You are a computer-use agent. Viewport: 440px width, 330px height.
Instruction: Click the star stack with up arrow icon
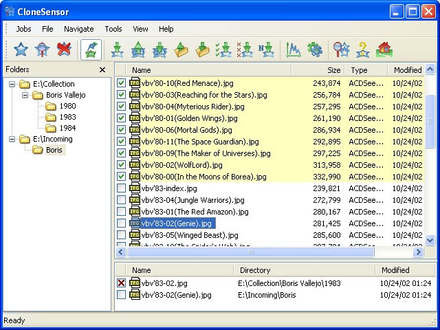[x=138, y=49]
